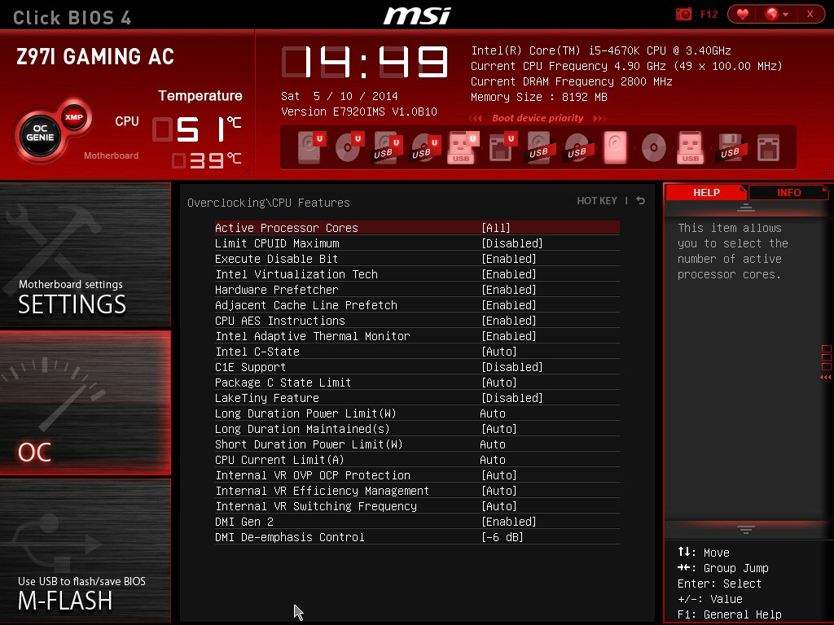Toggle Execute Disable Bit setting
The height and width of the screenshot is (625, 834).
(417, 258)
